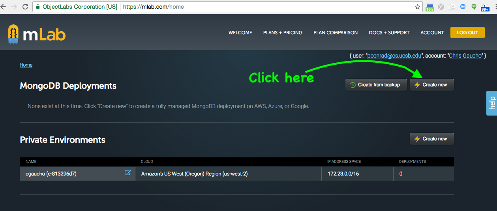Click the browser reload icon

pyautogui.click(x=25, y=7)
